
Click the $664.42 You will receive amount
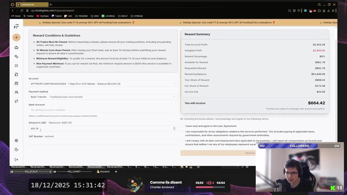pos(316,103)
